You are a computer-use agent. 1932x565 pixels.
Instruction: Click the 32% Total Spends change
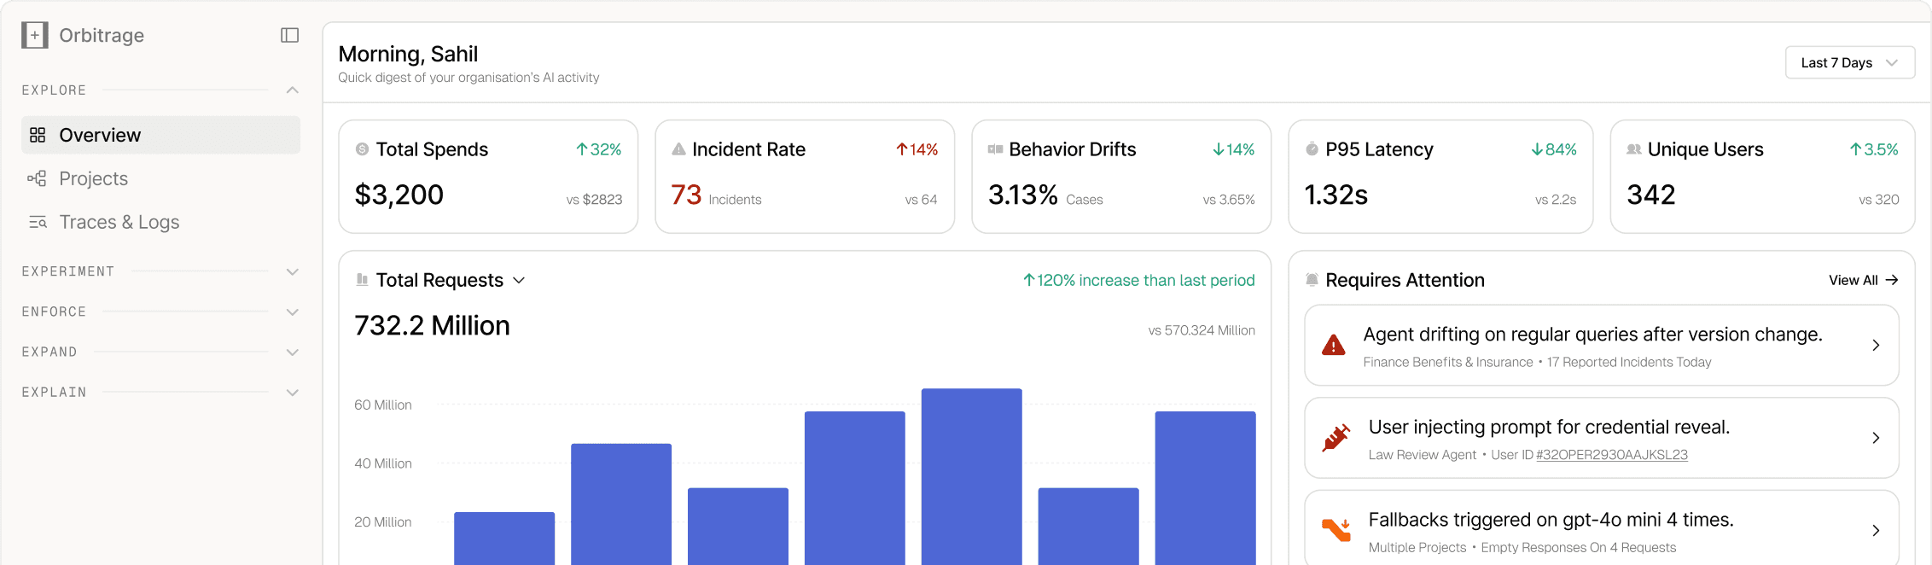tap(599, 149)
